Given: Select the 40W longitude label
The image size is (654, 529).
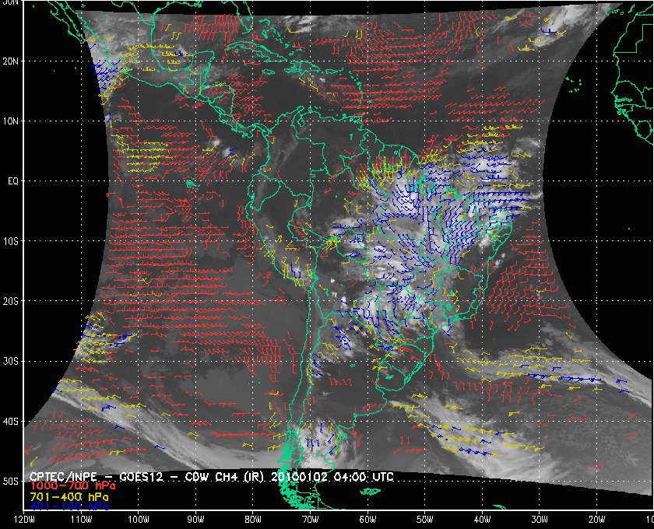Looking at the screenshot, I should (x=483, y=520).
